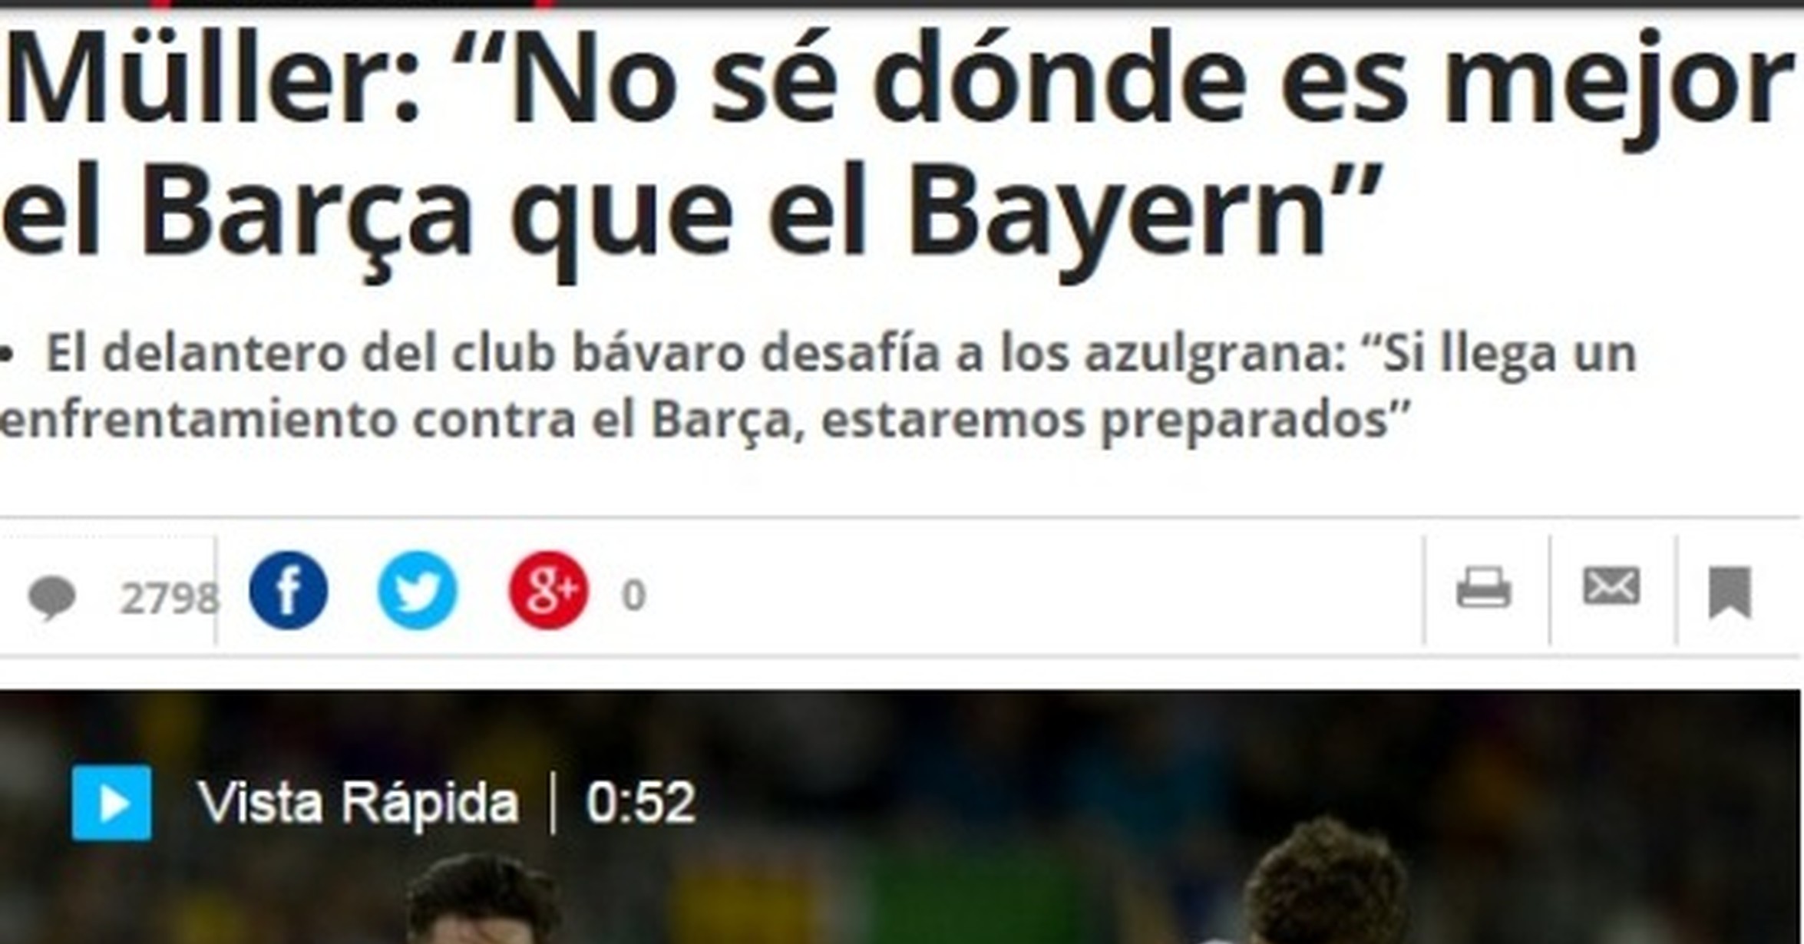The height and width of the screenshot is (944, 1804).
Task: Open comments via the speech bubble icon
Action: coord(52,598)
